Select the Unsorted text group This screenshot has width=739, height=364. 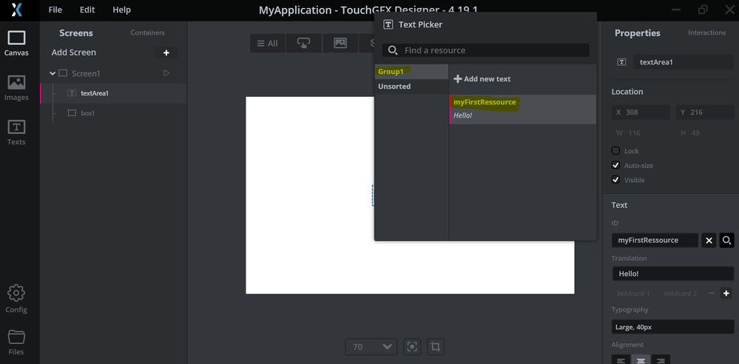tap(412, 87)
